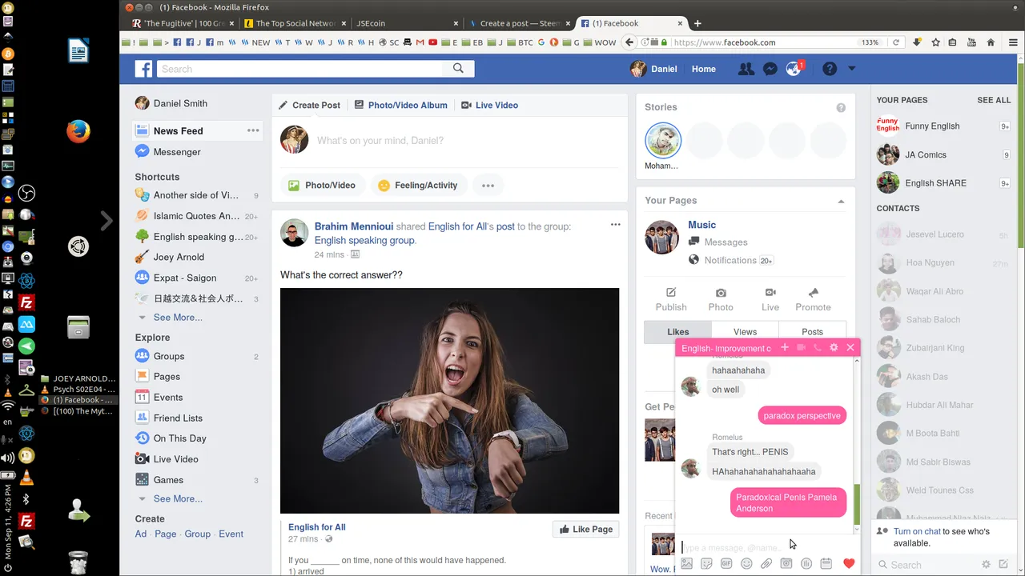Choose an emoji in the chat toolbar
This screenshot has width=1025, height=576.
746,564
